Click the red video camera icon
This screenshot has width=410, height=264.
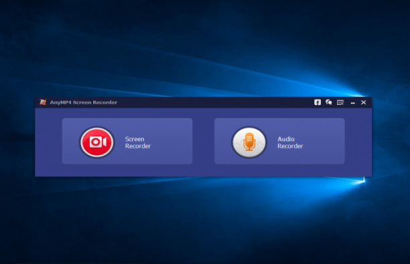pyautogui.click(x=97, y=142)
